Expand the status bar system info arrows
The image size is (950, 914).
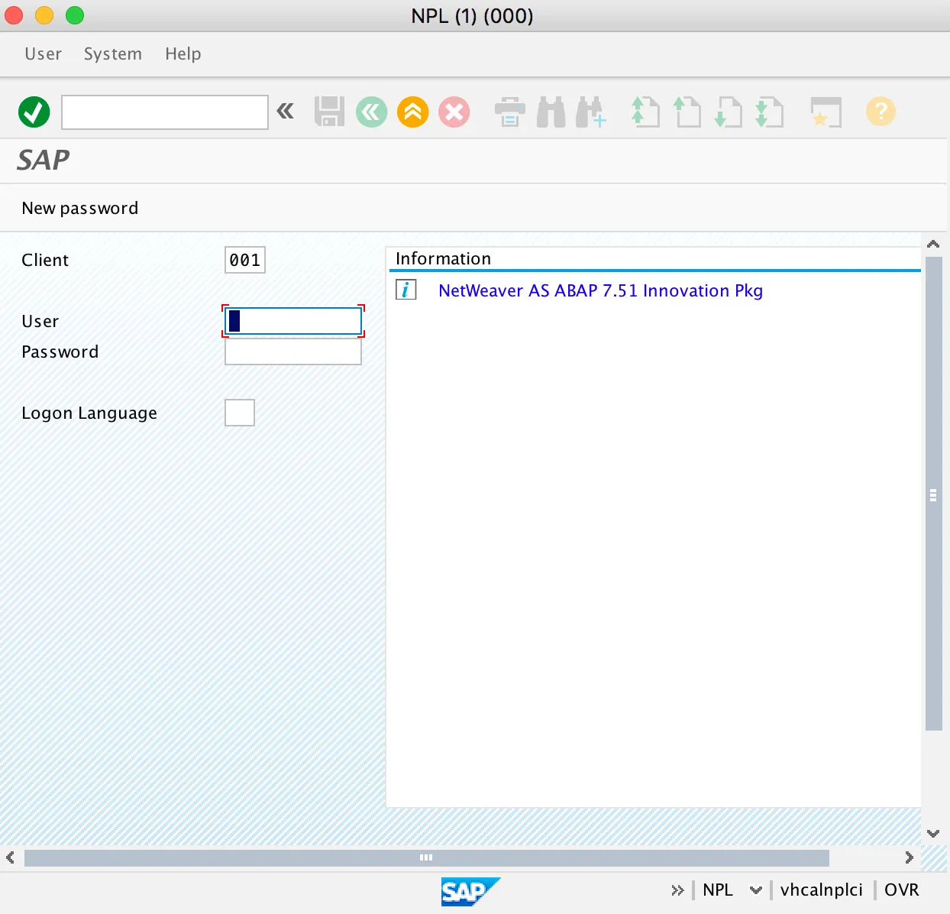coord(677,890)
